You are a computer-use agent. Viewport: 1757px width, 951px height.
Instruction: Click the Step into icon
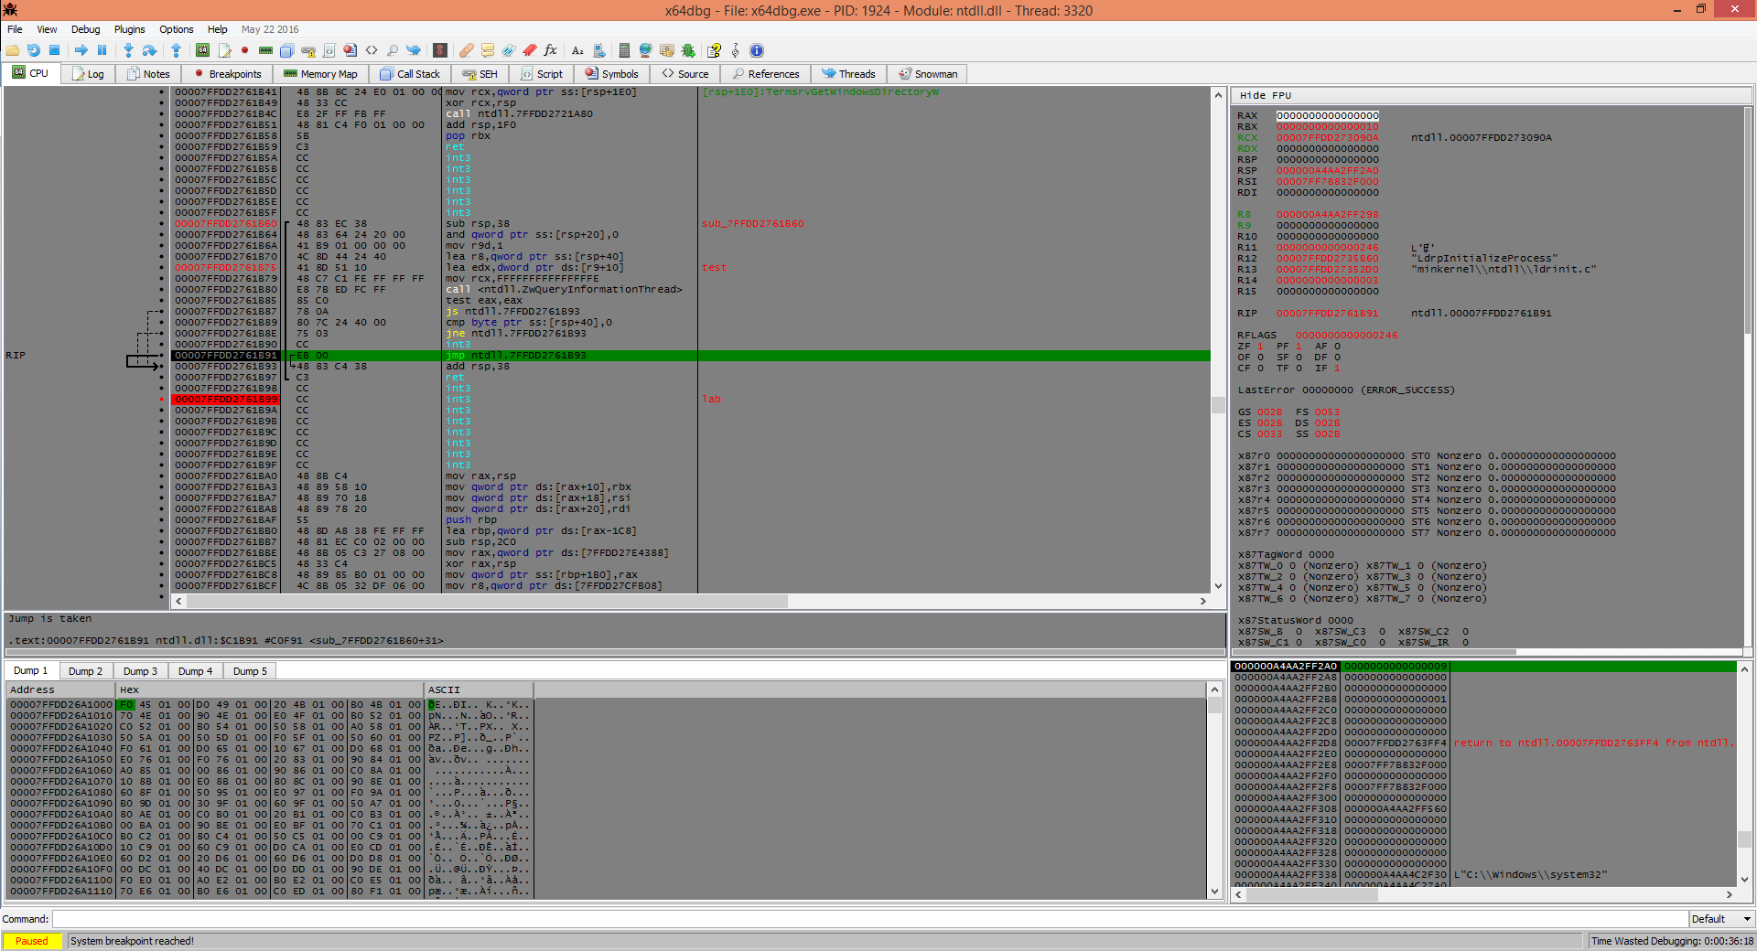(x=128, y=50)
